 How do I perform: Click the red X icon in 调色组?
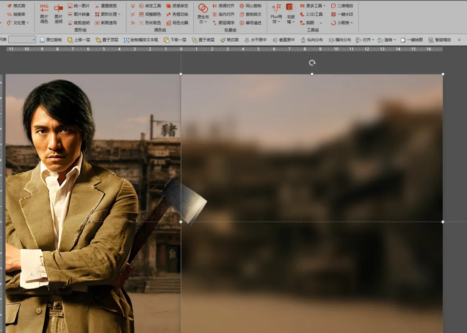(133, 14)
